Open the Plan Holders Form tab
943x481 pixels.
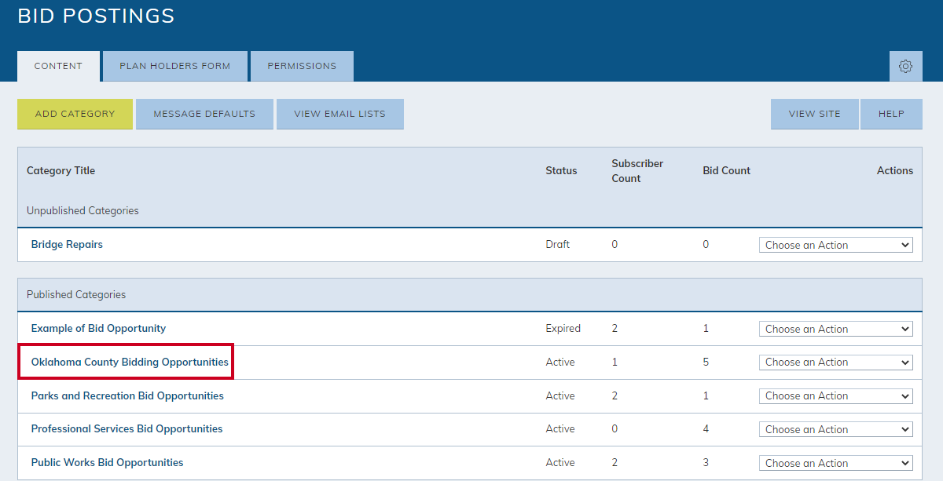pyautogui.click(x=175, y=67)
